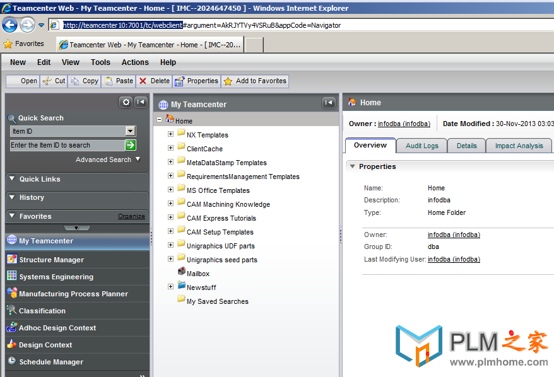Screen dimensions: 554x377
Task: Open the Favorites star in browser bar
Action: point(24,43)
